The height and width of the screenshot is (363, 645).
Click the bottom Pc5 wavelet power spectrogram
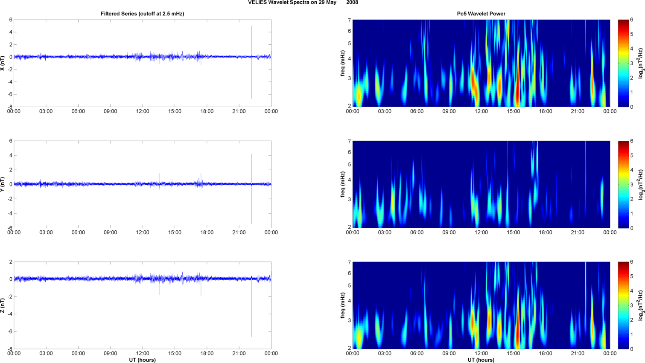click(481, 305)
